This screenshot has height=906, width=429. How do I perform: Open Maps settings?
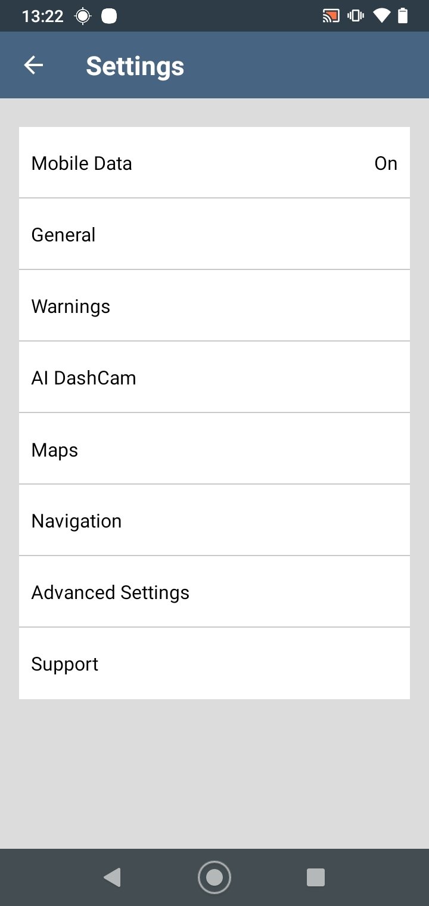point(214,449)
